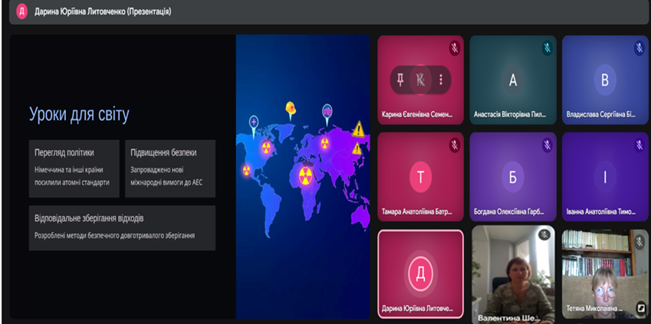
Task: Click muted mic icon on Іванна Анатоліївна's tile
Action: tap(639, 145)
